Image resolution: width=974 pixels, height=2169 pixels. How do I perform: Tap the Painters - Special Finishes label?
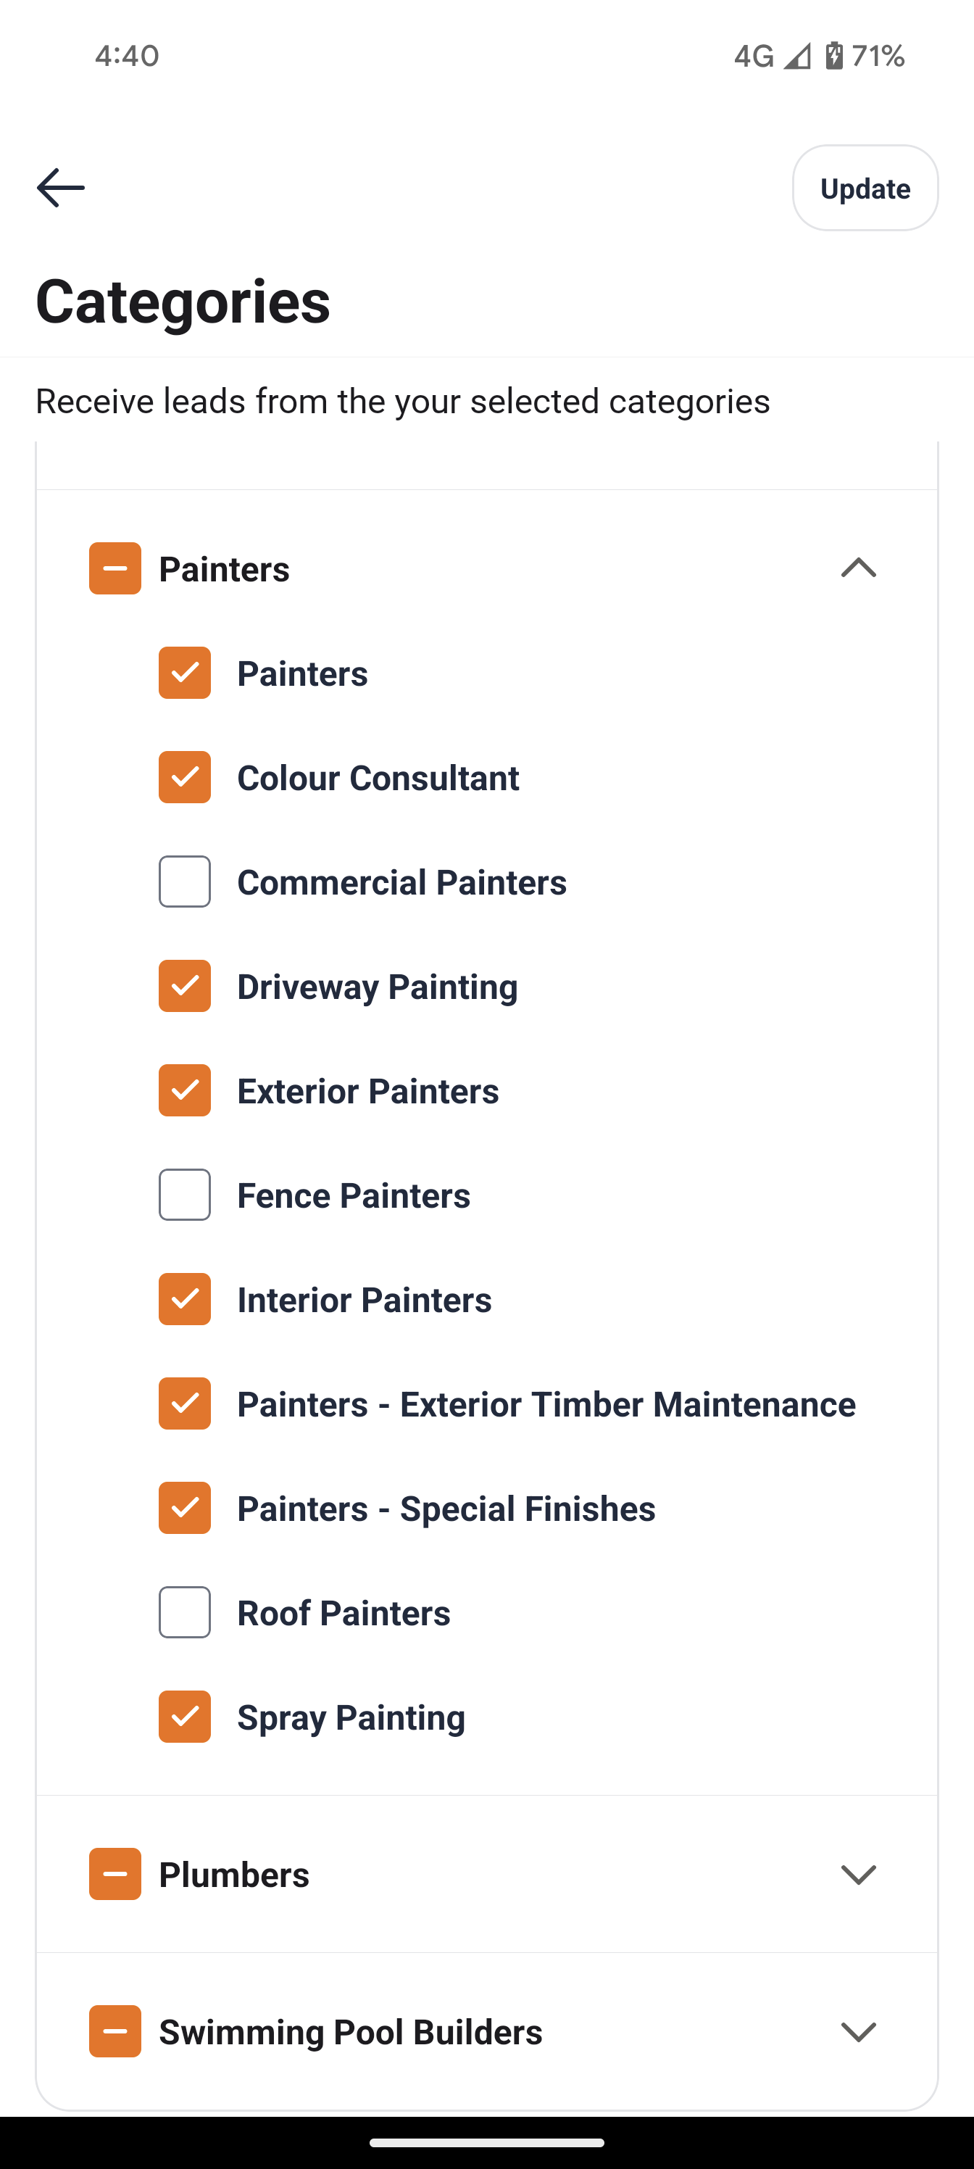pyautogui.click(x=445, y=1509)
